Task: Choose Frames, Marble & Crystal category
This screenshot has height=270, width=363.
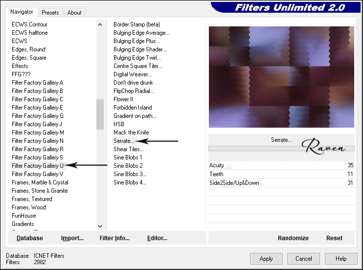Action: (x=40, y=182)
